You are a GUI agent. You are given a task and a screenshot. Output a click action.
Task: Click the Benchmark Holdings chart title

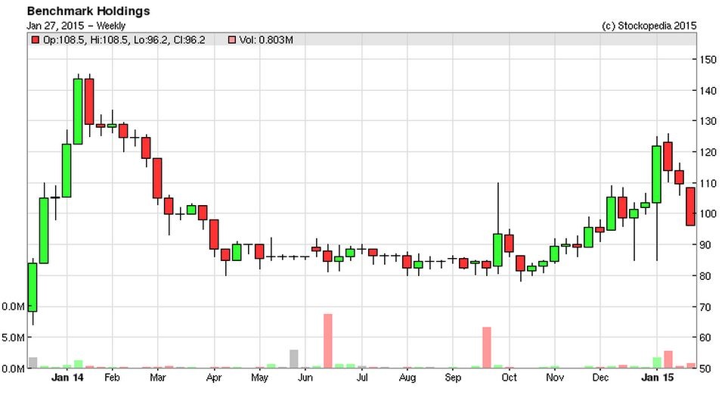[88, 11]
